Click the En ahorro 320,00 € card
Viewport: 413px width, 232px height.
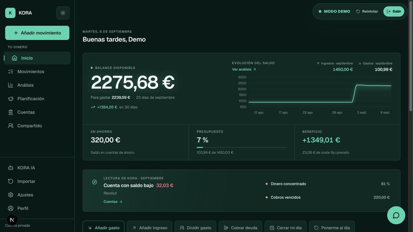136,142
